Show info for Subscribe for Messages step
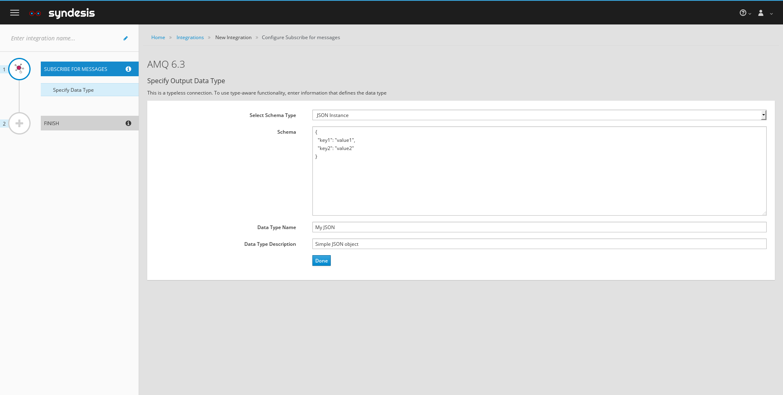The height and width of the screenshot is (395, 783). click(128, 69)
